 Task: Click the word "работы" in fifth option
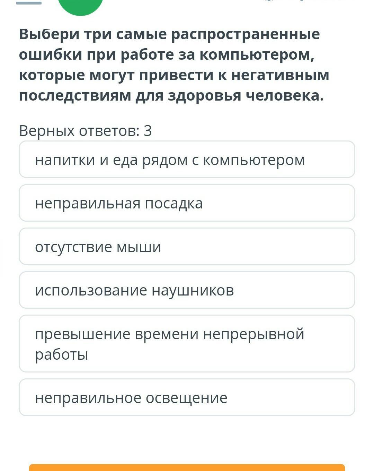tap(62, 355)
